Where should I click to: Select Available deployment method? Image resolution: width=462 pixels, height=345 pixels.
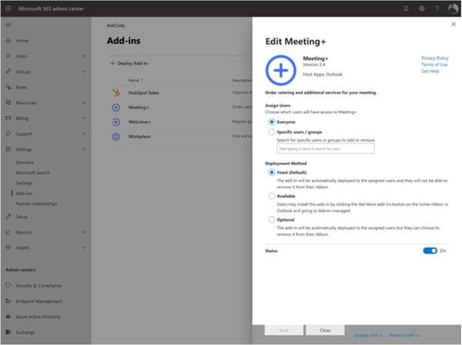pyautogui.click(x=272, y=196)
